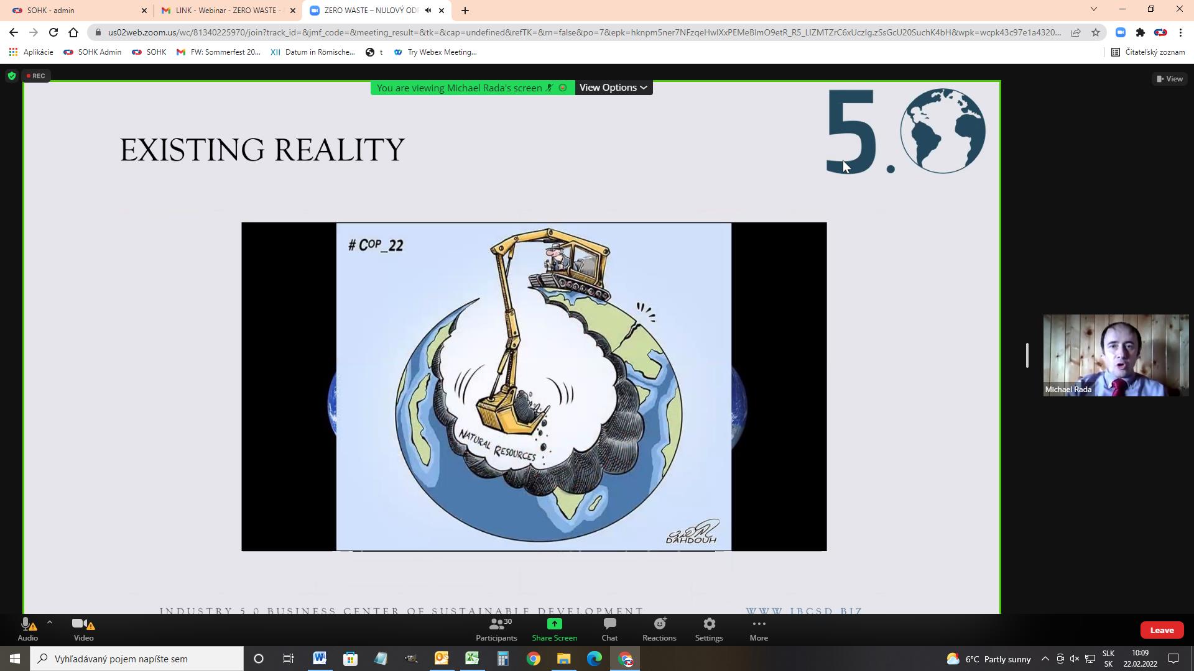Open Microsoft Store from the taskbar
This screenshot has height=671, width=1194.
point(350,659)
